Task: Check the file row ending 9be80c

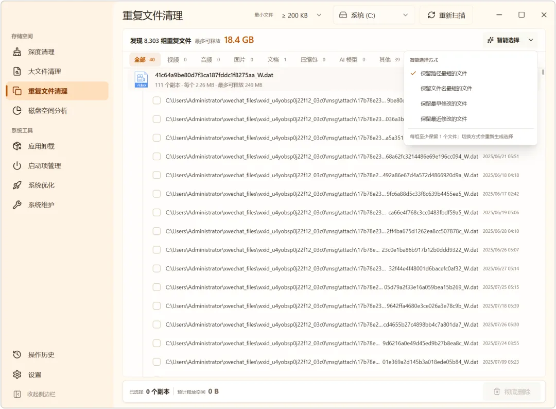Action: coord(157,100)
